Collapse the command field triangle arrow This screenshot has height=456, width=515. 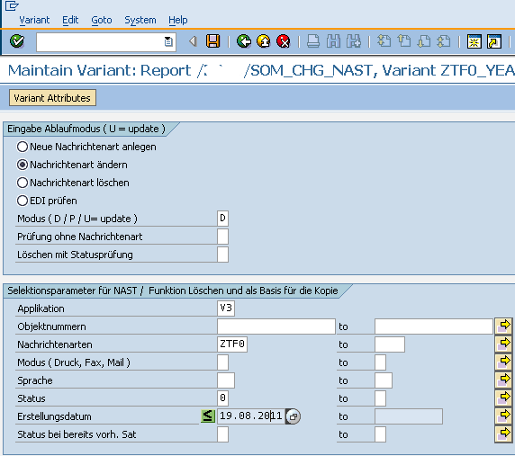click(x=193, y=41)
